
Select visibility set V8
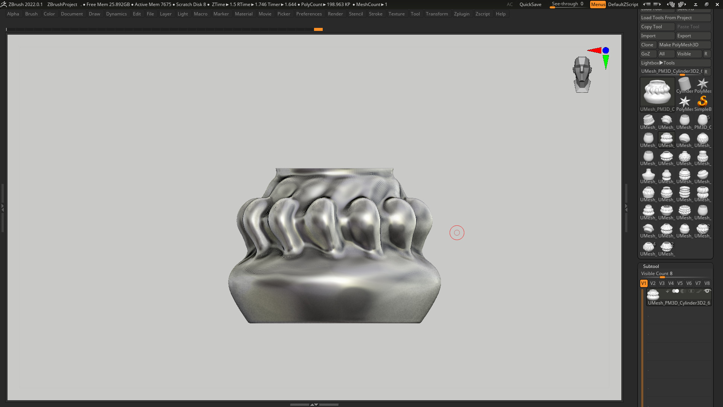point(707,283)
